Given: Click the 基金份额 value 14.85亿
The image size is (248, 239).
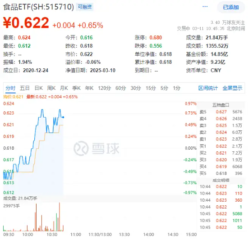Looking at the screenshot, I should click(x=220, y=54).
